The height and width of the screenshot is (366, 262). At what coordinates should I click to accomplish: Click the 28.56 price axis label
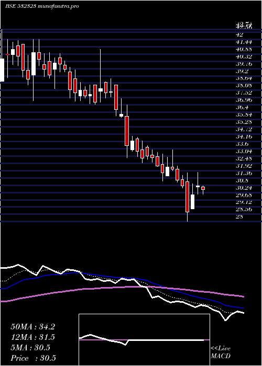pos(244,209)
